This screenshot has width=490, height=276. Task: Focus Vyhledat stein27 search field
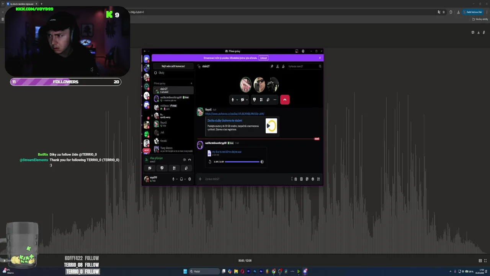pos(304,66)
